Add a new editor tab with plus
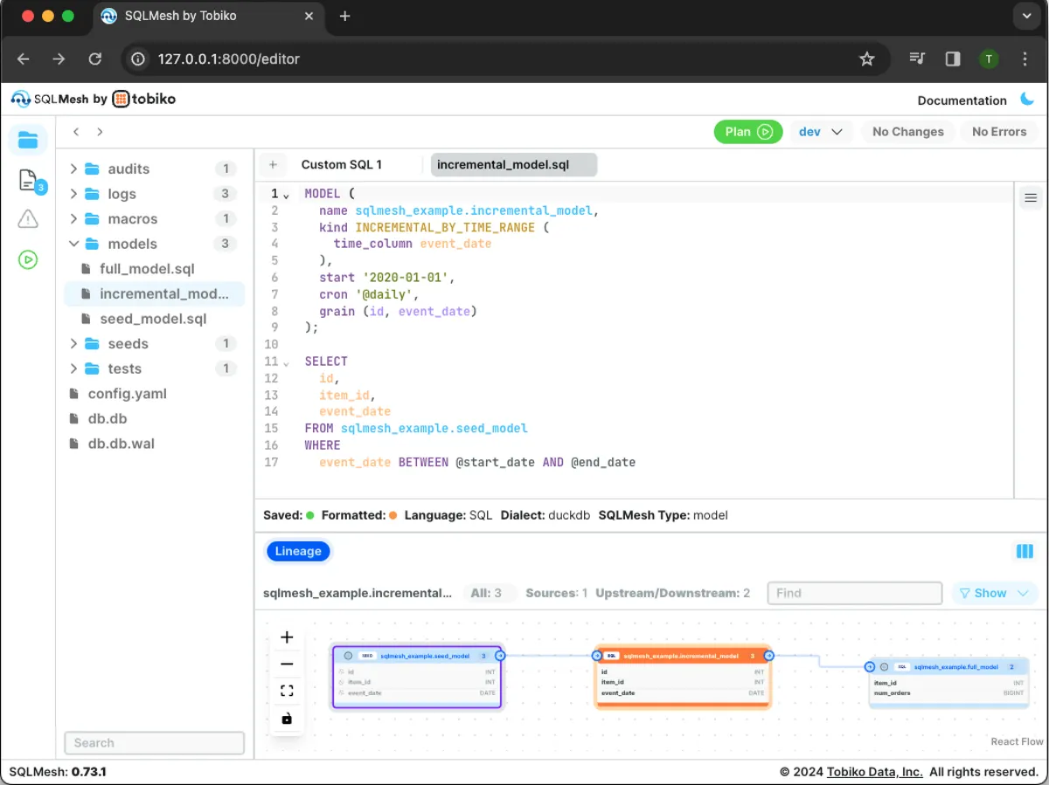 click(x=273, y=165)
